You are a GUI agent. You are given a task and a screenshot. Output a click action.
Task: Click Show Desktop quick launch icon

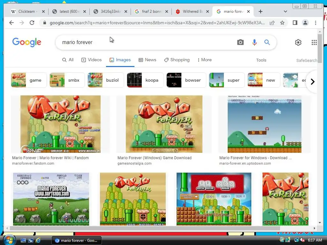(x=23, y=241)
